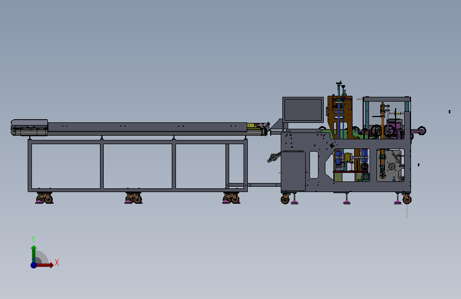Select the horizontal bar connecting the two frames
Image resolution: width=461 pixels, height=299 pixels.
[x=264, y=185]
